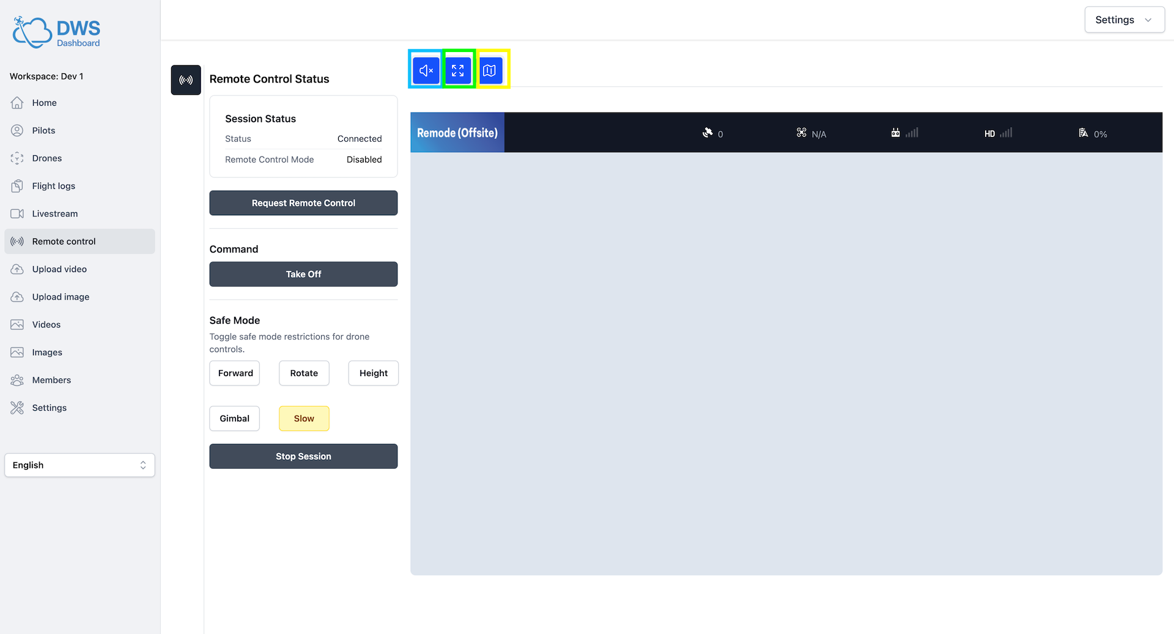
Task: Click the fullscreen expand icon button
Action: (458, 70)
